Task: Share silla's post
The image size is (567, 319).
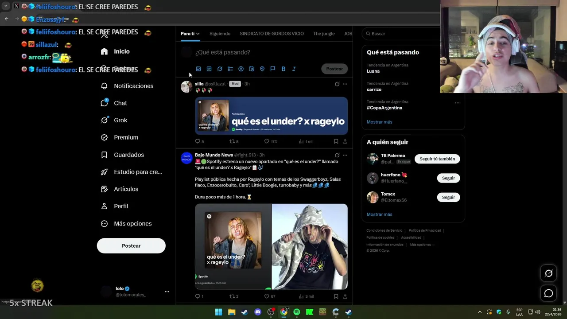Action: pos(345,141)
